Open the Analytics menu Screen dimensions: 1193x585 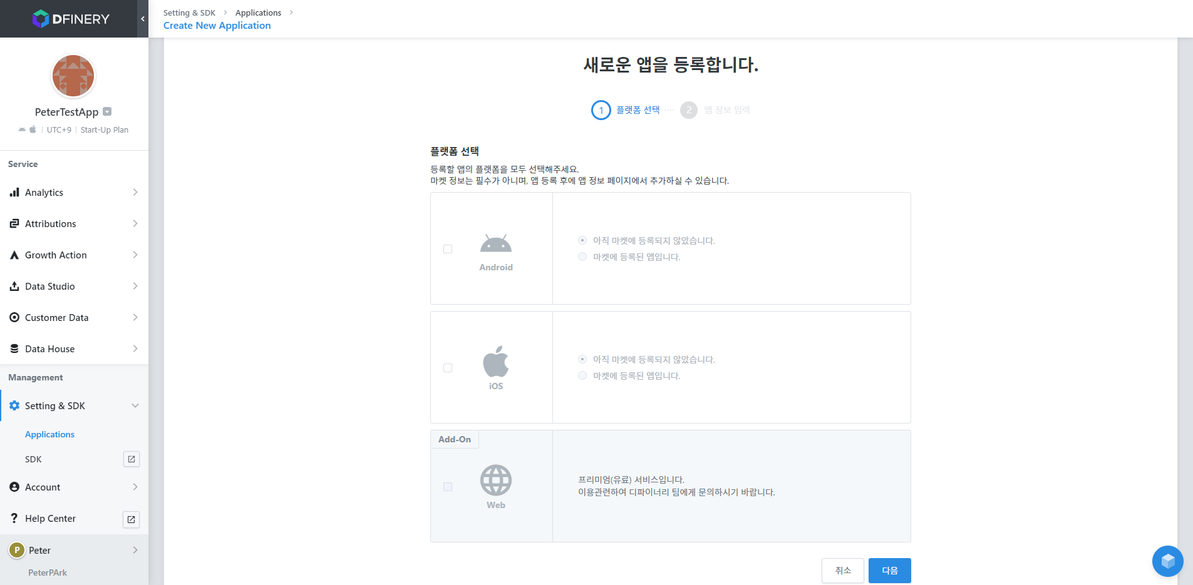point(74,192)
